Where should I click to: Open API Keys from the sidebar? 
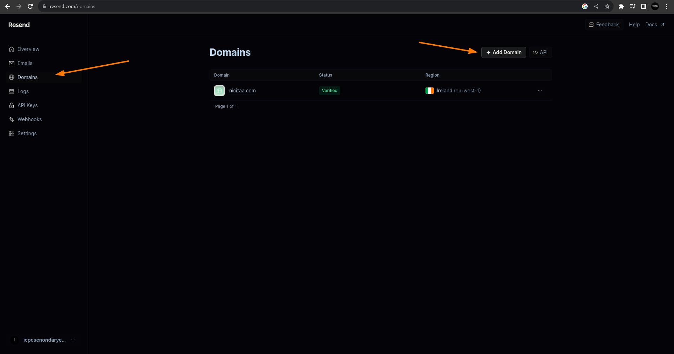pos(28,105)
